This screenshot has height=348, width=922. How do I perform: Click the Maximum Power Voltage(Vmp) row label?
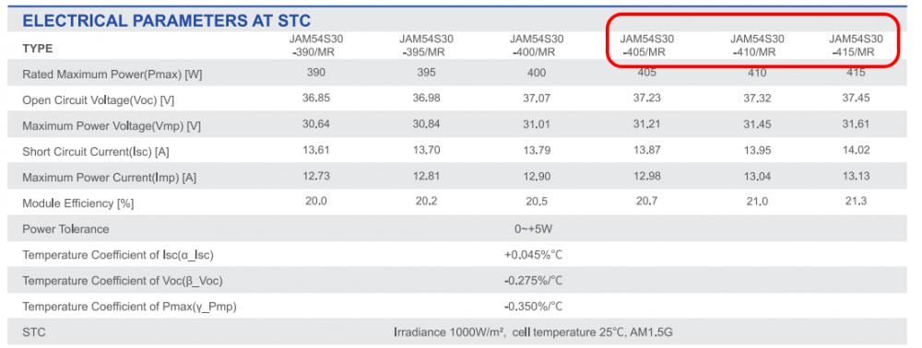[x=112, y=126]
